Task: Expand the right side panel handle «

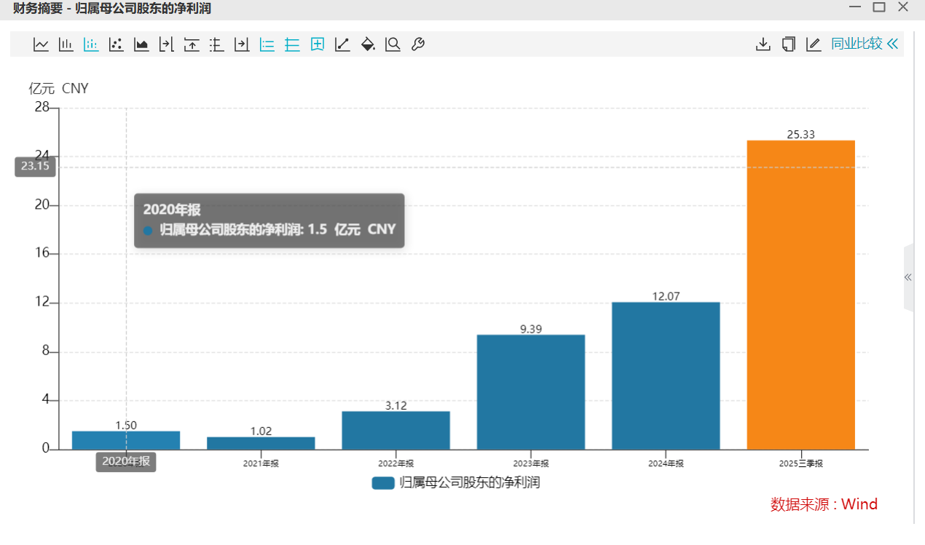Action: coord(908,277)
